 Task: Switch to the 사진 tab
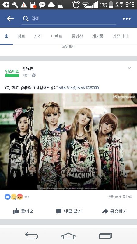point(38,36)
